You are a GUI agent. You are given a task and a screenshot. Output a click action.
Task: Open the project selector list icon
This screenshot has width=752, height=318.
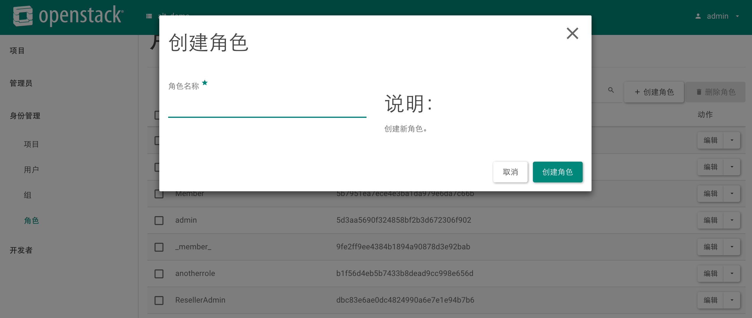[x=149, y=16]
